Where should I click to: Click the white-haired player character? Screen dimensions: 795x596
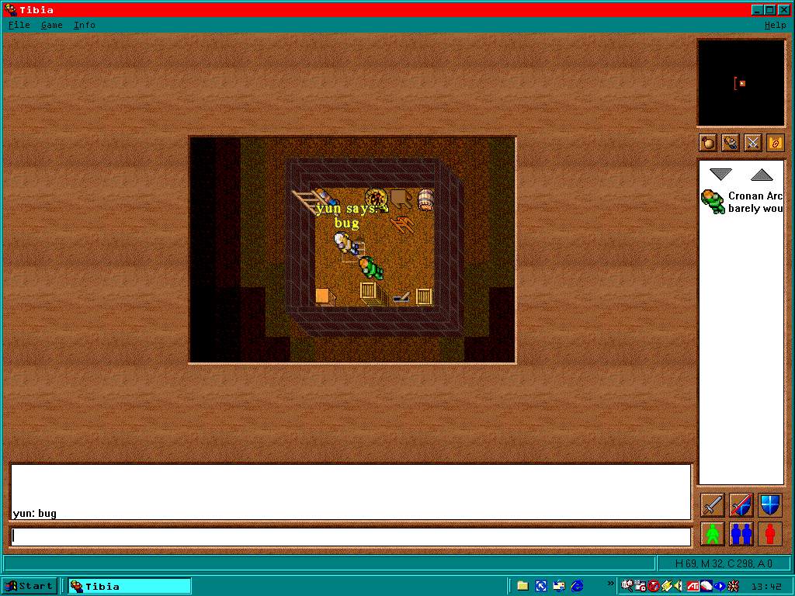(347, 243)
